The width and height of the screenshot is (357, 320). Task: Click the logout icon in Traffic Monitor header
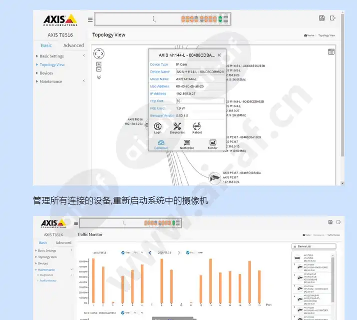[x=339, y=222]
